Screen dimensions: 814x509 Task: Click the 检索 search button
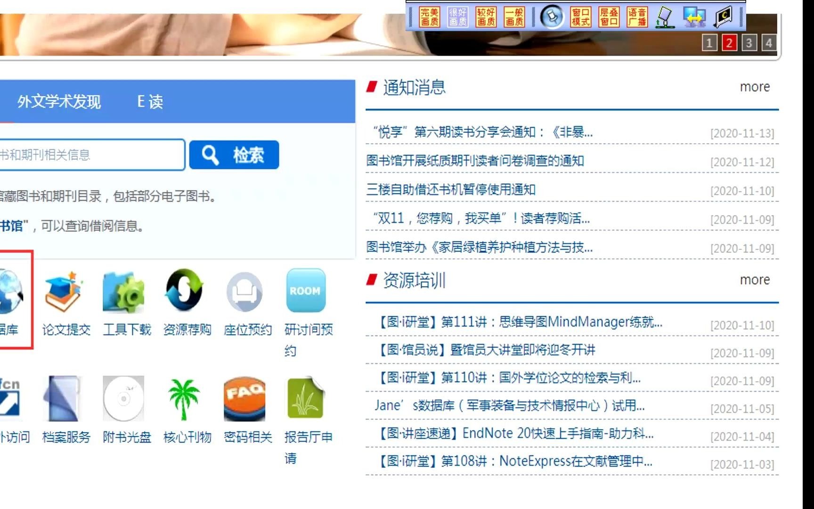pyautogui.click(x=234, y=154)
